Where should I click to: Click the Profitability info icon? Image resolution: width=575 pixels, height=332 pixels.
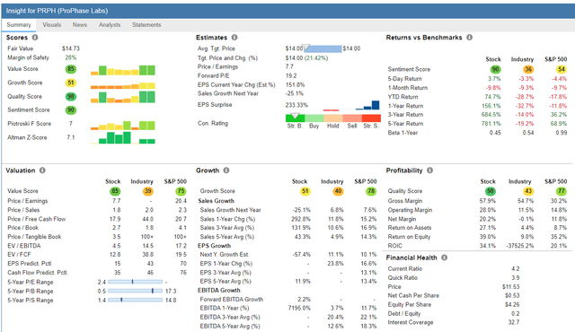click(429, 170)
